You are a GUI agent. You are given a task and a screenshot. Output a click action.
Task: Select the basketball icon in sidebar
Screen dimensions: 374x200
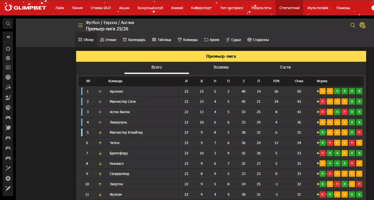click(x=8, y=108)
